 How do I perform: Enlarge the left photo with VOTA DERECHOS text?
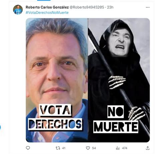(57, 80)
